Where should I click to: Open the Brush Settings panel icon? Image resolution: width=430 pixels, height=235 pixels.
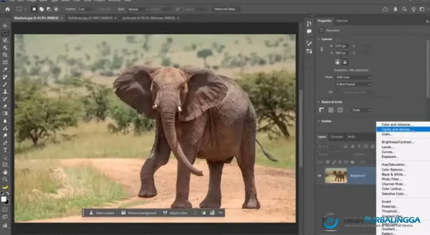(x=309, y=43)
